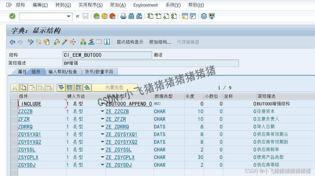Click the Customize Local Layout monitor icon

pos(212,16)
